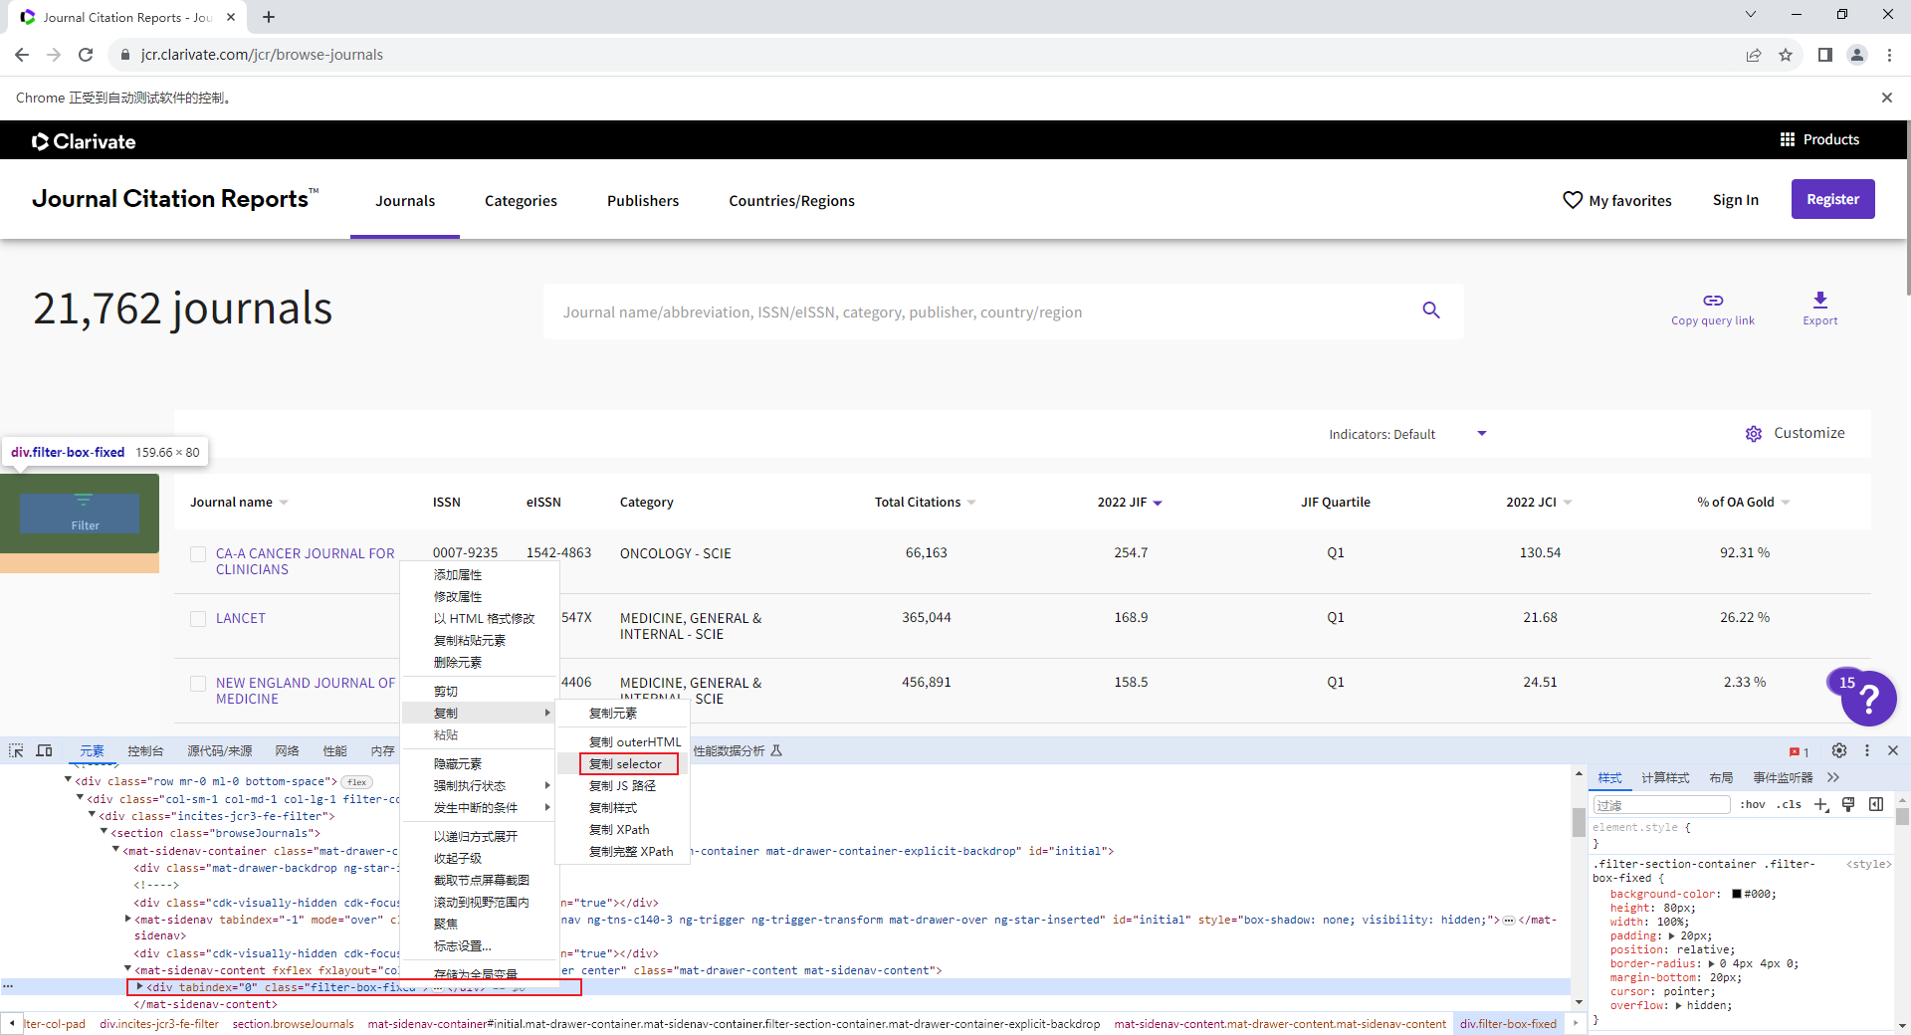Click the styles filter input box
The image size is (1911, 1035).
point(1661,804)
